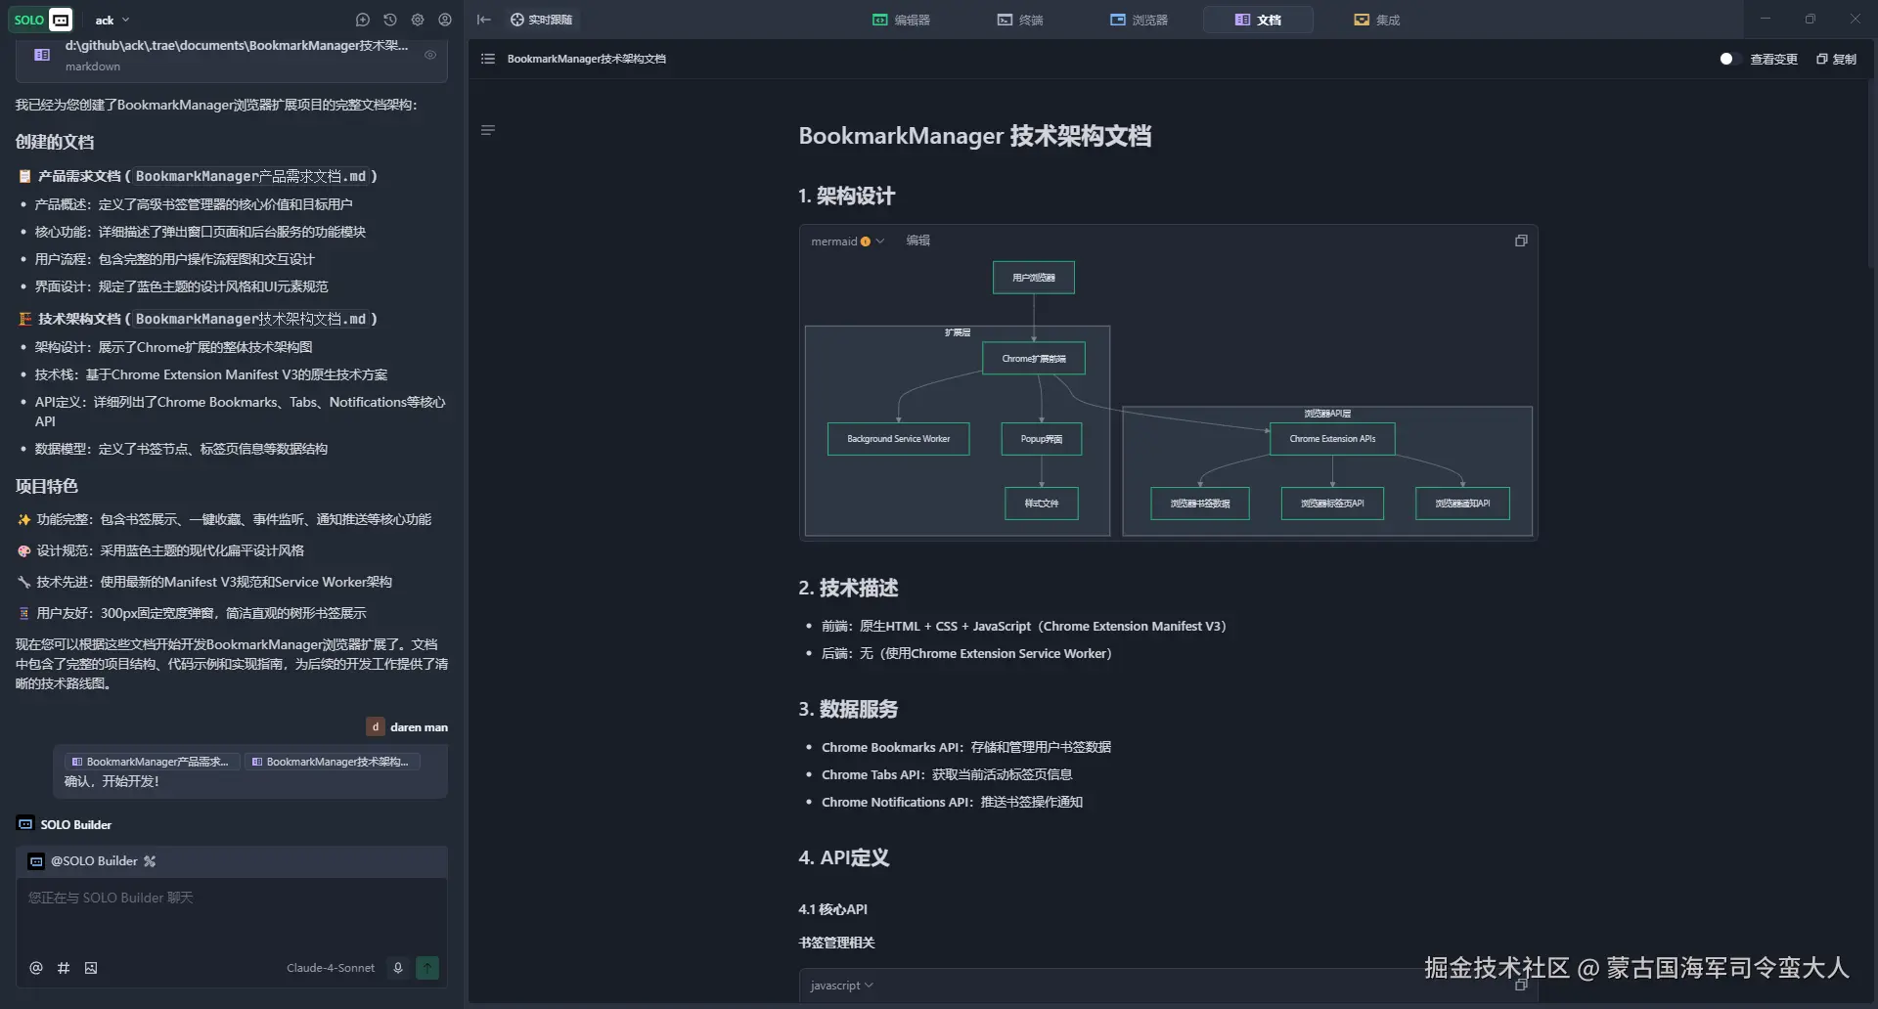Open the document outline icon
The height and width of the screenshot is (1009, 1878).
(x=488, y=130)
